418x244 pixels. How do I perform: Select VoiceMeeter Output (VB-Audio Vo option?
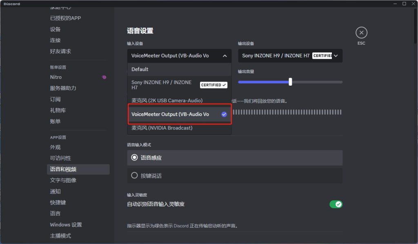[179, 114]
